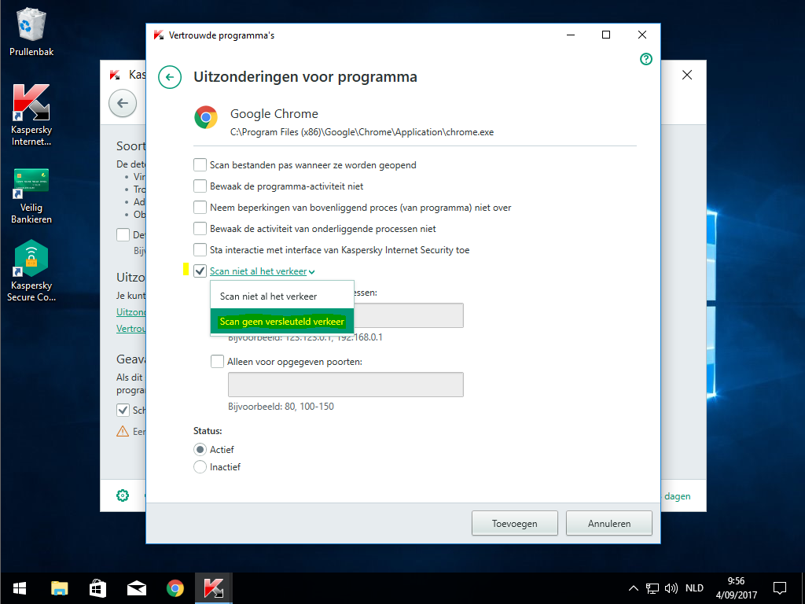
Task: Go back using the green arrow in Vertrouwde programma's
Action: point(170,78)
